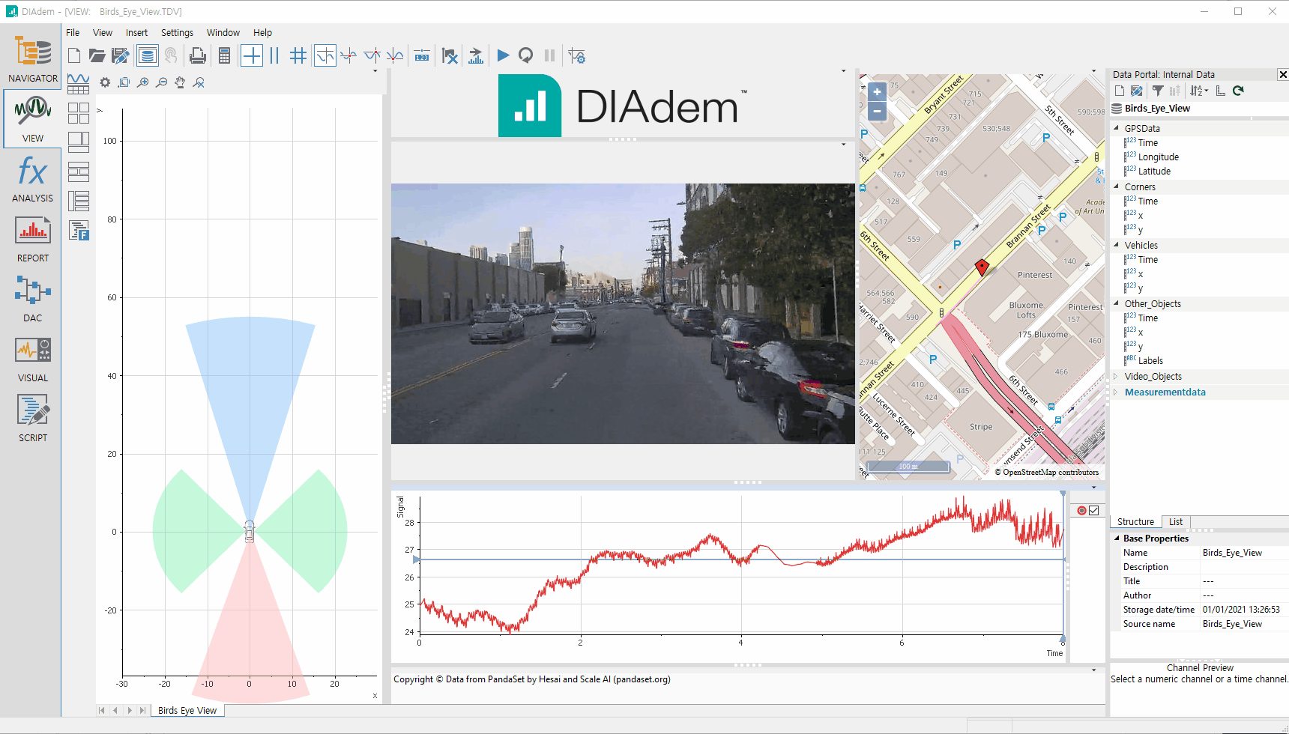Toggle the Data Portal toolbar button
The height and width of the screenshot is (734, 1289).
[x=148, y=55]
